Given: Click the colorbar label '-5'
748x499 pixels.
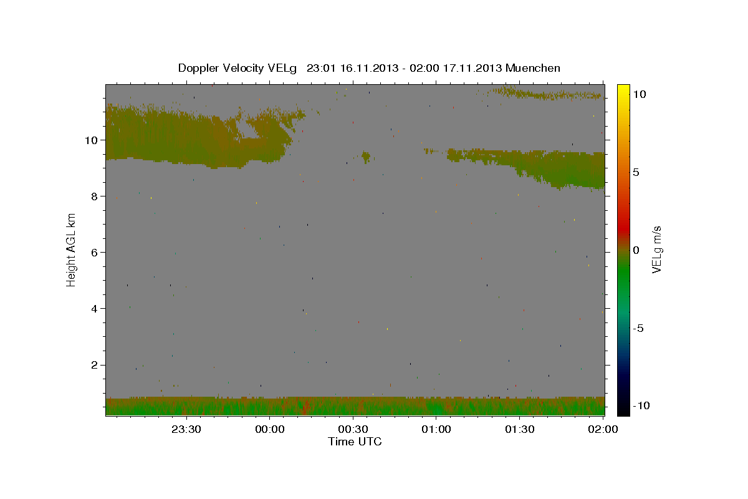Looking at the screenshot, I should 638,328.
